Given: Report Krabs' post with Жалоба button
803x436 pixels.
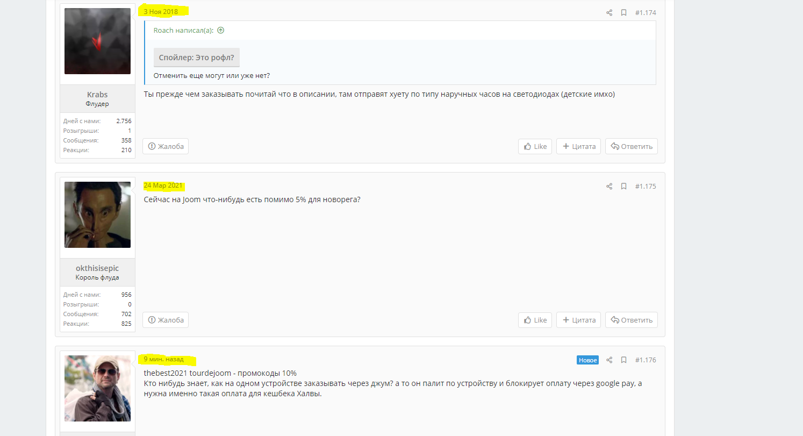Looking at the screenshot, I should click(x=166, y=146).
